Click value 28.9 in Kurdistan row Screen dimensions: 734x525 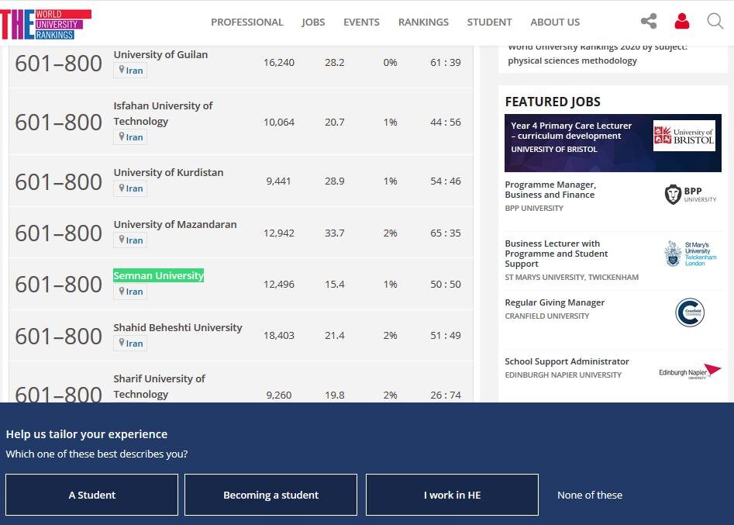(x=335, y=181)
